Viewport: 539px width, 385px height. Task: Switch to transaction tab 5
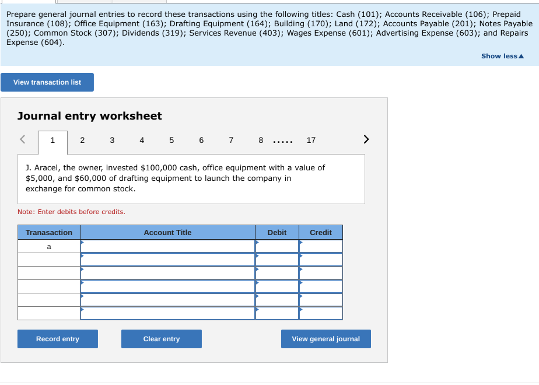[x=171, y=140]
